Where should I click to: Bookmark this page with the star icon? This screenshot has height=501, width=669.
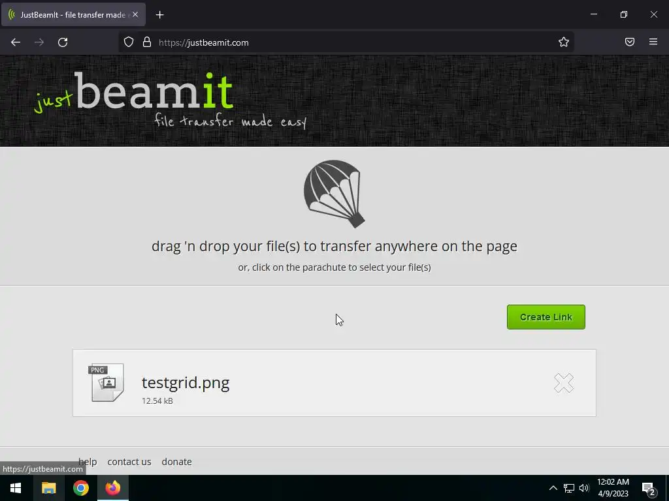click(x=564, y=42)
